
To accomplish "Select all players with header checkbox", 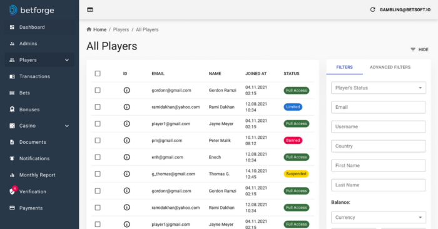I will coord(98,73).
